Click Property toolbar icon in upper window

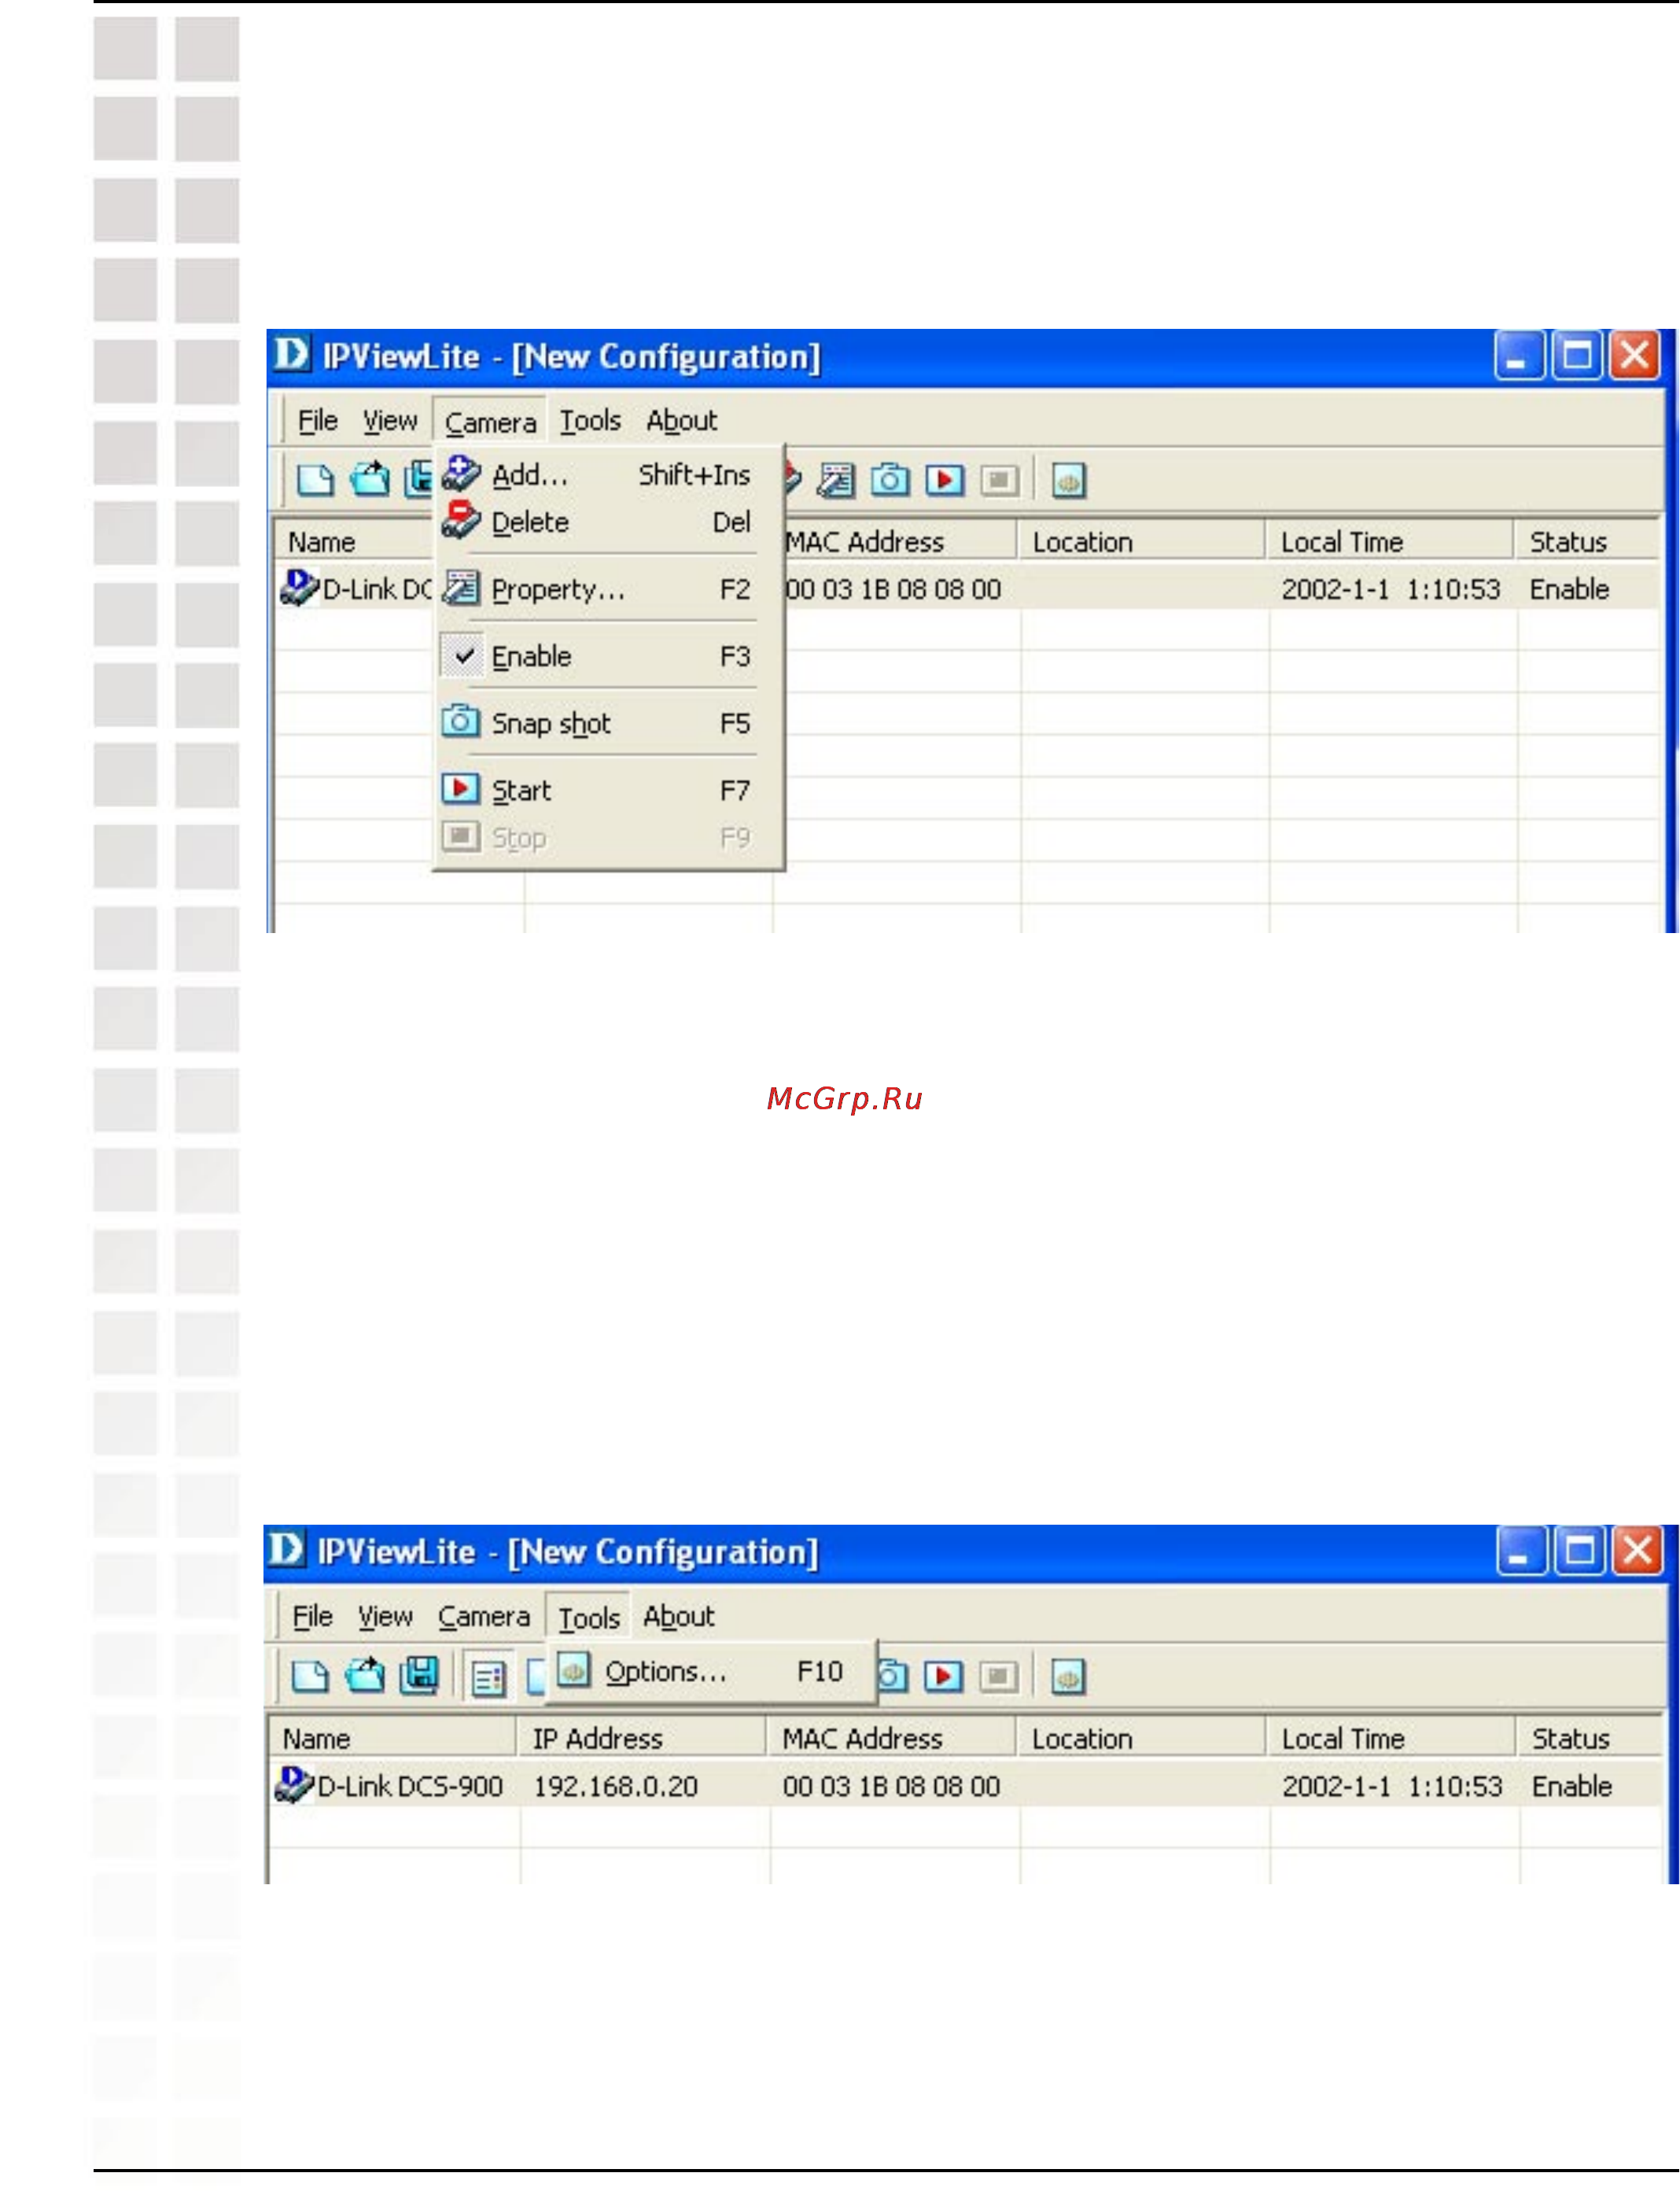pyautogui.click(x=836, y=481)
